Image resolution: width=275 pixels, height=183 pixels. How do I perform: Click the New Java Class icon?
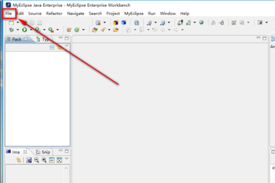point(77,30)
